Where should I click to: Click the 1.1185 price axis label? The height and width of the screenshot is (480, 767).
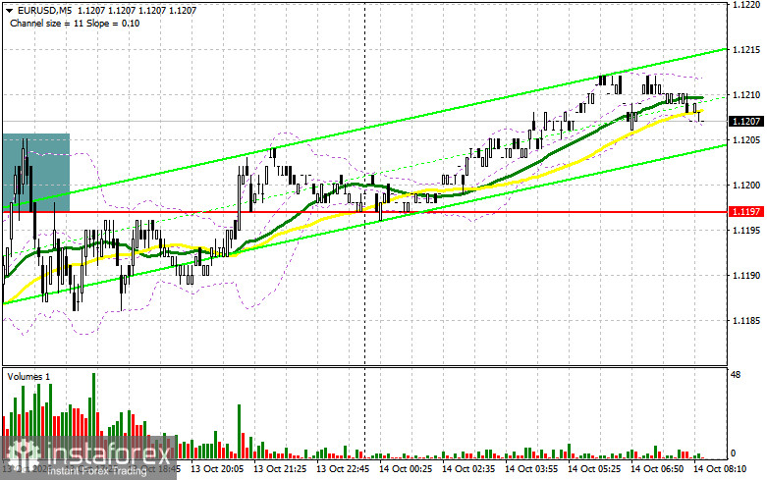tap(746, 321)
